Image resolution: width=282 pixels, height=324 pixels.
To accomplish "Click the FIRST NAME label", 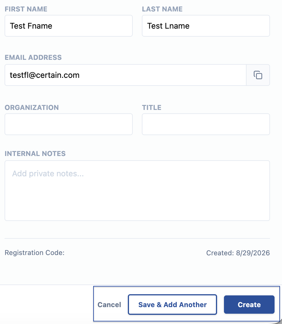I will pyautogui.click(x=26, y=9).
